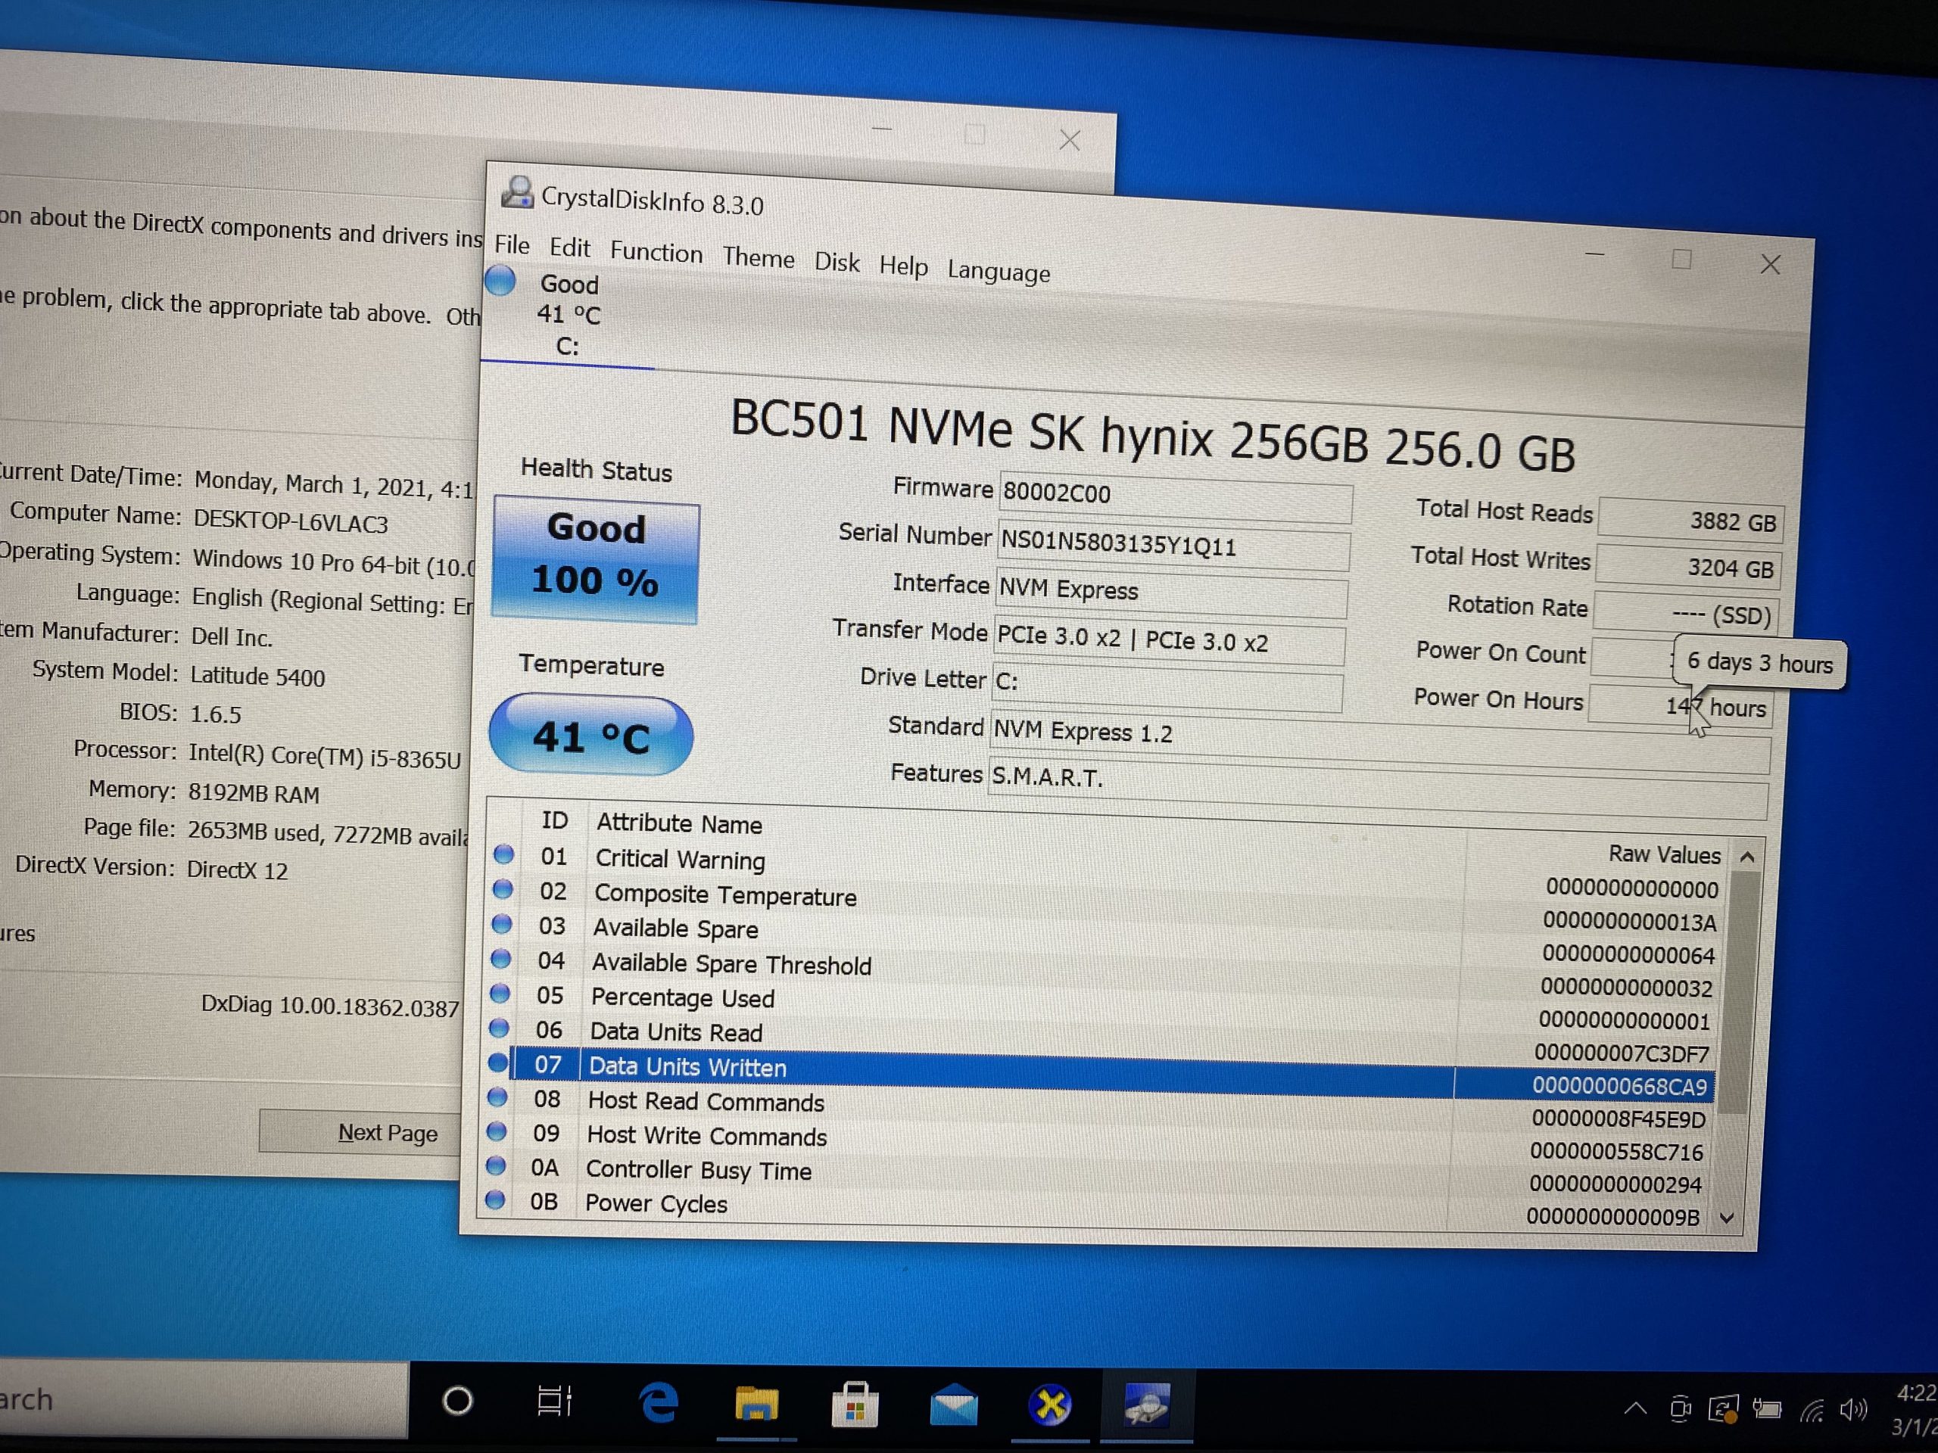Click the Power On Hours value
1938x1453 pixels.
pyautogui.click(x=1681, y=705)
